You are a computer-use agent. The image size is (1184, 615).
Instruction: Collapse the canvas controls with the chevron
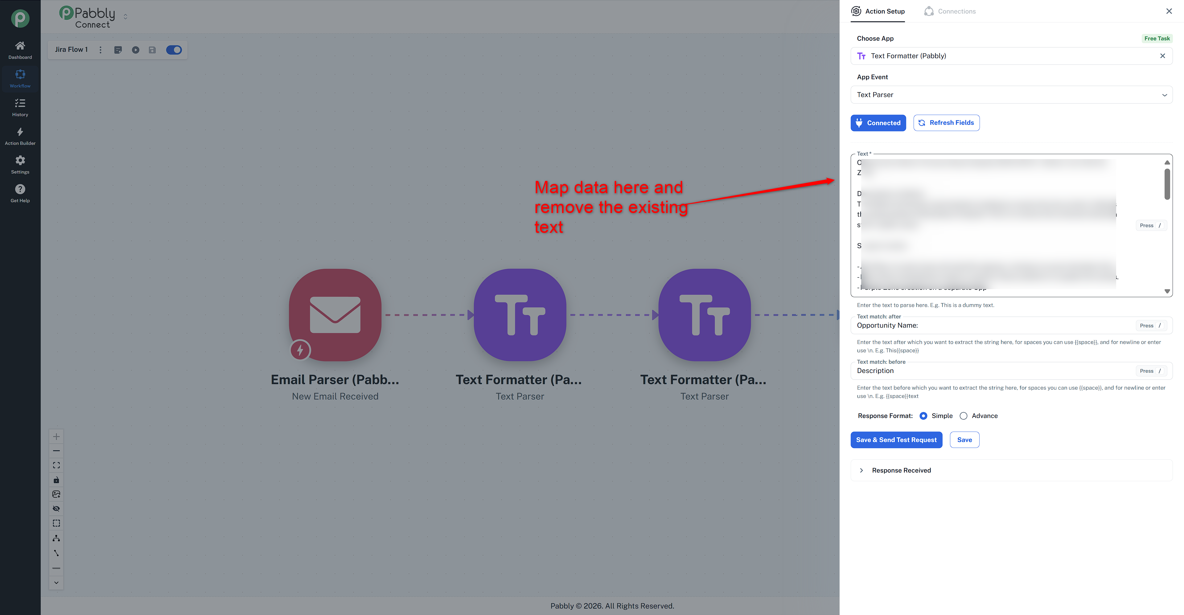[56, 582]
